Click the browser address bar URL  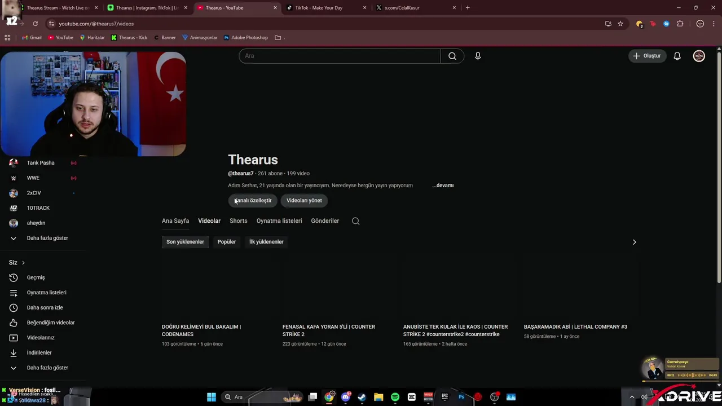96,24
